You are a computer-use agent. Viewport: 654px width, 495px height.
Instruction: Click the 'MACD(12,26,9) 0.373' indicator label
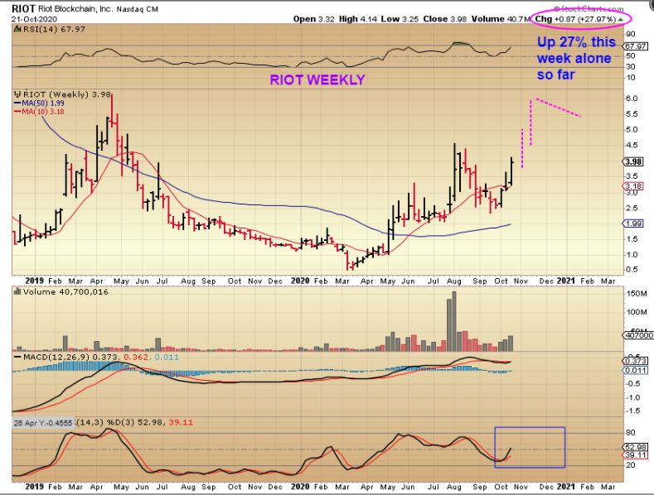tap(71, 357)
